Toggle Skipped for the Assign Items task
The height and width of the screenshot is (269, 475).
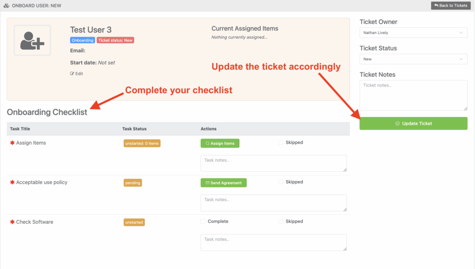click(x=281, y=142)
